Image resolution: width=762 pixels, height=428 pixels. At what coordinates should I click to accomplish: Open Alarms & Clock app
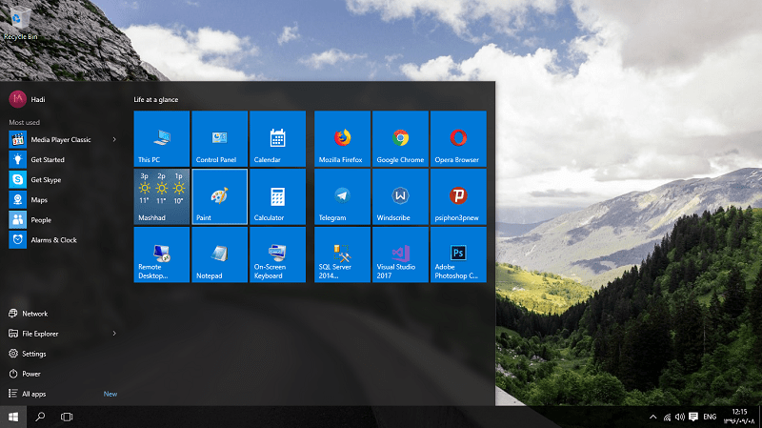61,240
